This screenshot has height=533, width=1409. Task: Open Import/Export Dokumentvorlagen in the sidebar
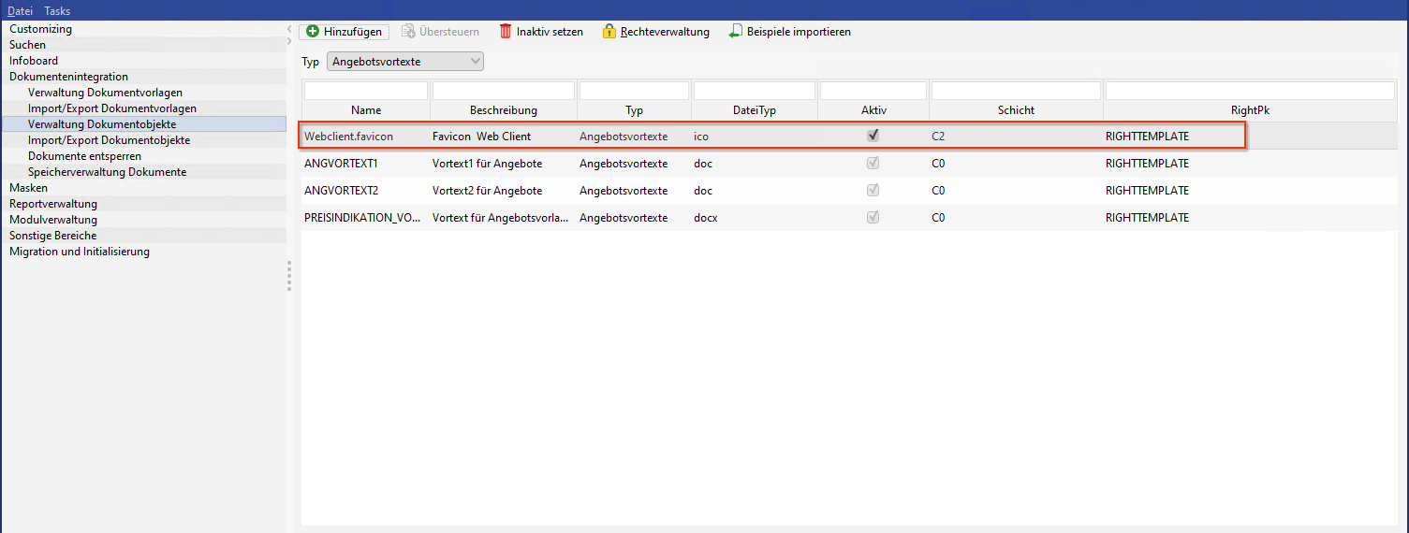pyautogui.click(x=112, y=108)
